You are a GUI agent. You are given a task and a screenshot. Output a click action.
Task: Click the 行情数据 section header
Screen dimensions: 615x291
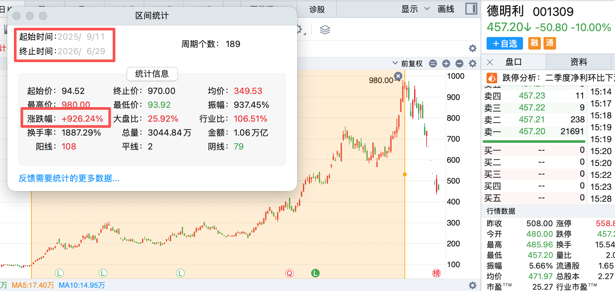tap(501, 211)
